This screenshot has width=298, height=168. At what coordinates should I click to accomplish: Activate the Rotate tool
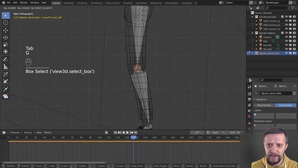pos(6,37)
